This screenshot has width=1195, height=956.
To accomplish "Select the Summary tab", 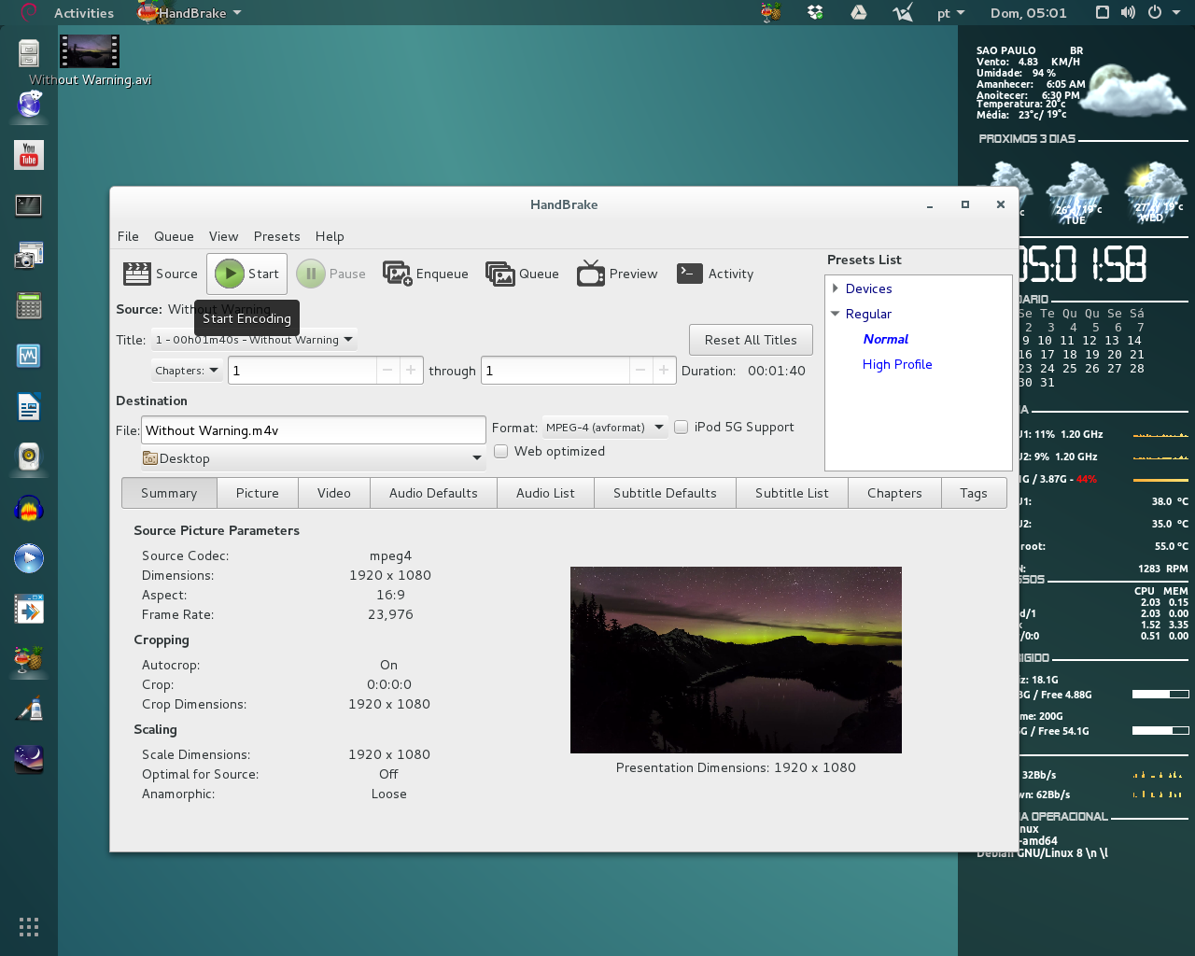I will 169,493.
